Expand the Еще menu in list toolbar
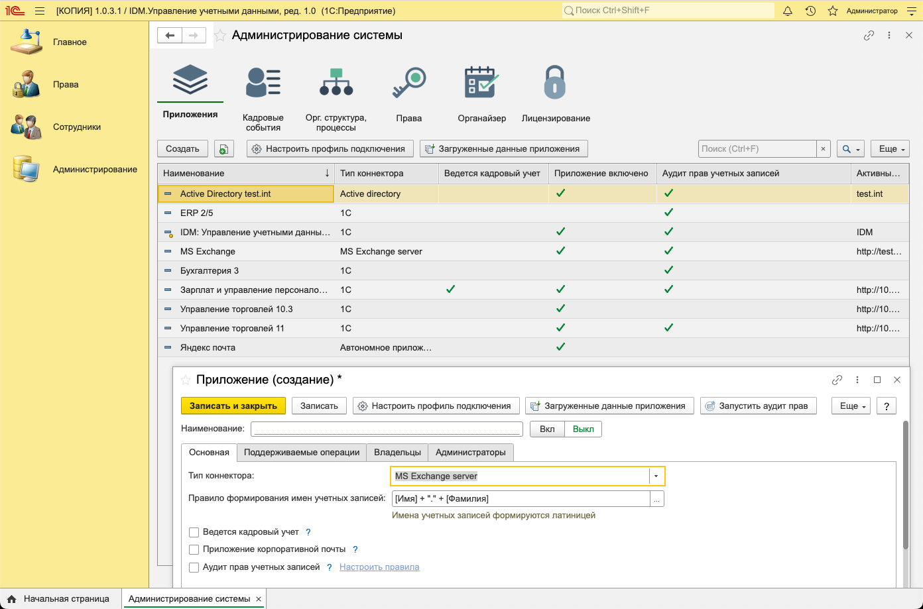Image resolution: width=923 pixels, height=609 pixels. click(890, 149)
